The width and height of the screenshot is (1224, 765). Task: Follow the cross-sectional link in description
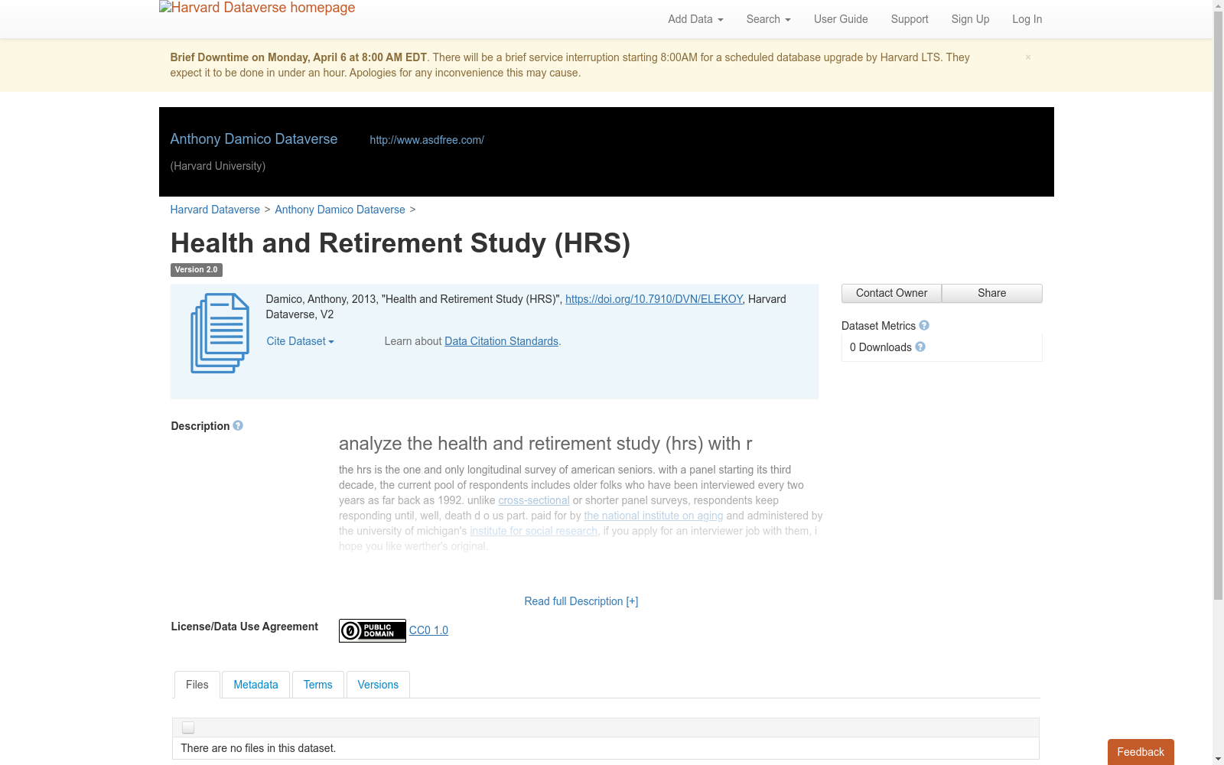534,500
